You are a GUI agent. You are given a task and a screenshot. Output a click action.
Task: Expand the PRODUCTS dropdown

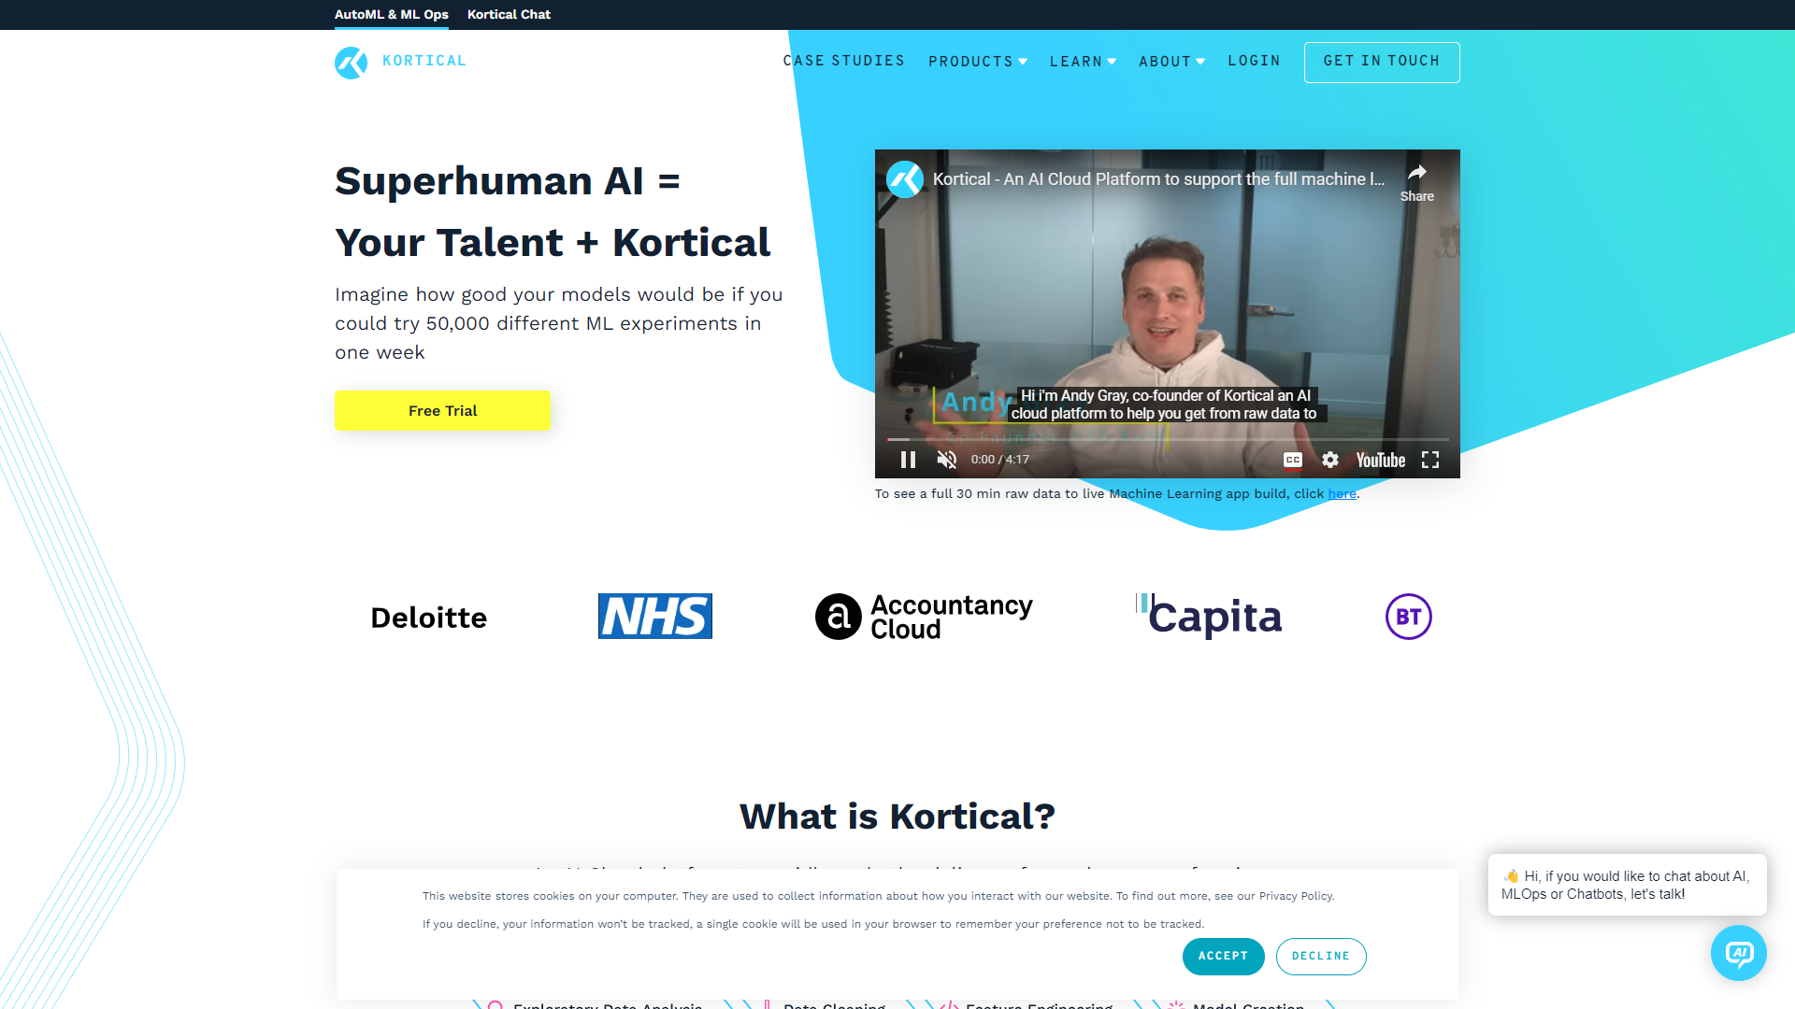(x=977, y=62)
